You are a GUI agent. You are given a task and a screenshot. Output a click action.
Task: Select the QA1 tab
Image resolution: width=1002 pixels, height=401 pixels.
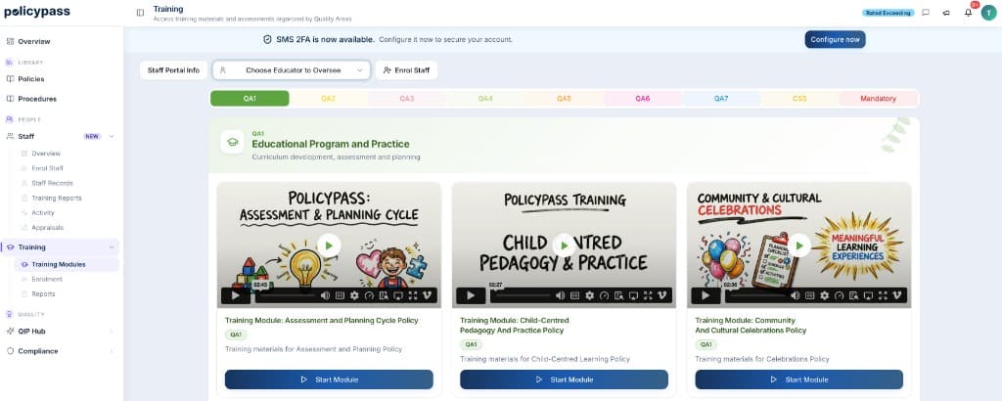pyautogui.click(x=250, y=99)
